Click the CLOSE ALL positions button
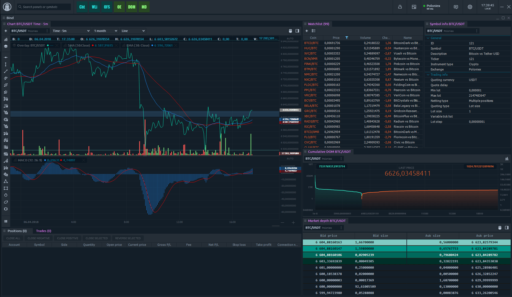The height and width of the screenshot is (297, 512). click(13, 238)
